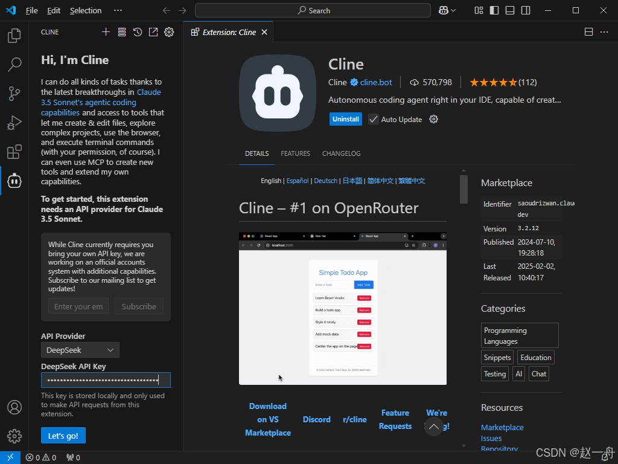Open Cline settings gear in panel header
This screenshot has width=618, height=464.
click(169, 32)
